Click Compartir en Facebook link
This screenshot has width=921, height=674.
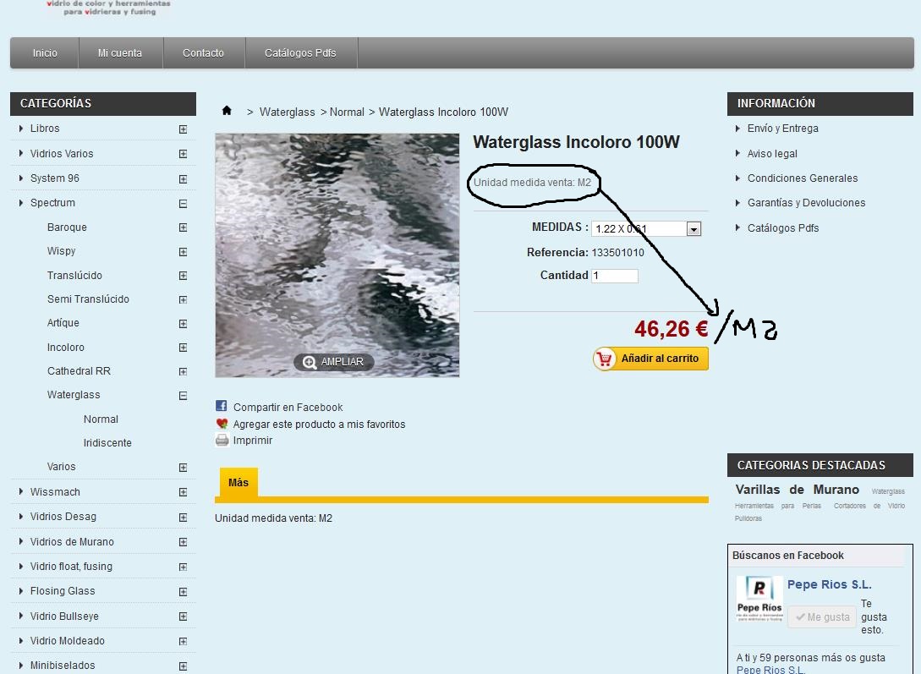pos(288,408)
